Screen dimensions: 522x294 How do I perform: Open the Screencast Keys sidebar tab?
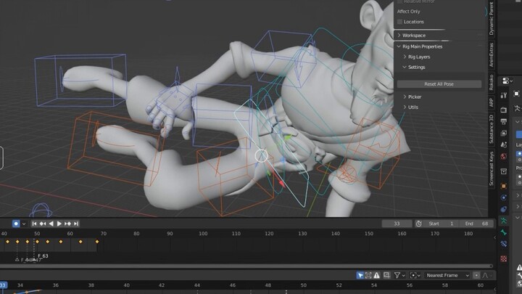coord(492,168)
